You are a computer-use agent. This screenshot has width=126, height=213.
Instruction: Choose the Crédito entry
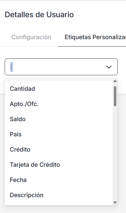point(59,150)
